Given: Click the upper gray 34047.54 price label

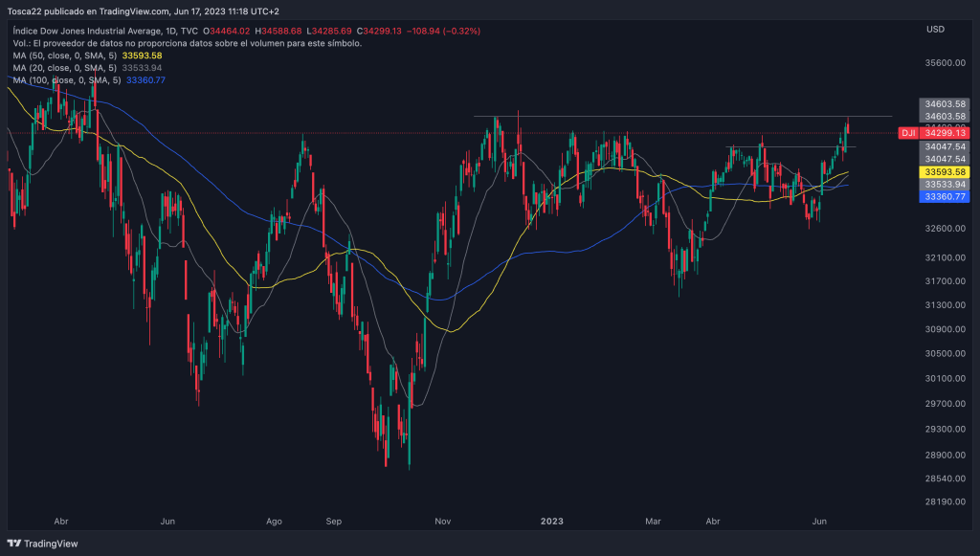Looking at the screenshot, I should [x=944, y=147].
